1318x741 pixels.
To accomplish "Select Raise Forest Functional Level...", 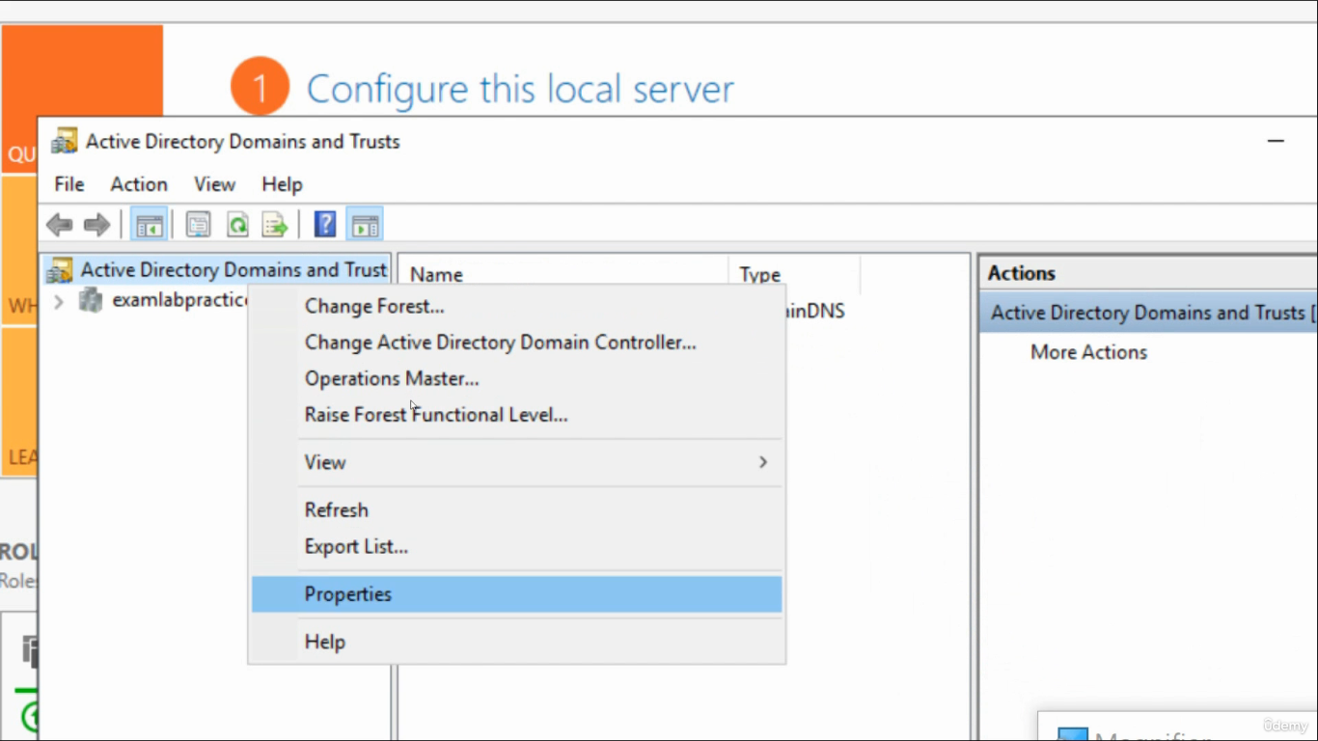I will [517, 415].
